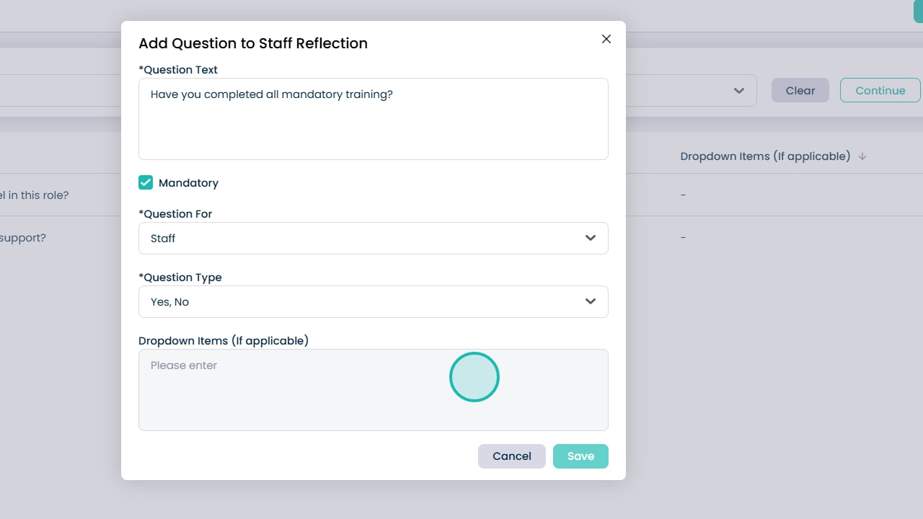
Task: Click the dash cell in the first table row
Action: coord(683,195)
